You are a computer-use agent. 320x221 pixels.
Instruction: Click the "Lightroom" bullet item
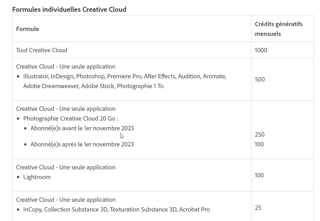pyautogui.click(x=37, y=177)
